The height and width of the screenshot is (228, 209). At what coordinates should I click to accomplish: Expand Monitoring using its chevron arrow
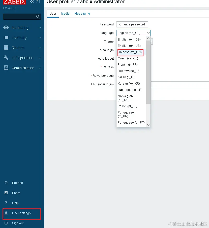click(x=40, y=28)
